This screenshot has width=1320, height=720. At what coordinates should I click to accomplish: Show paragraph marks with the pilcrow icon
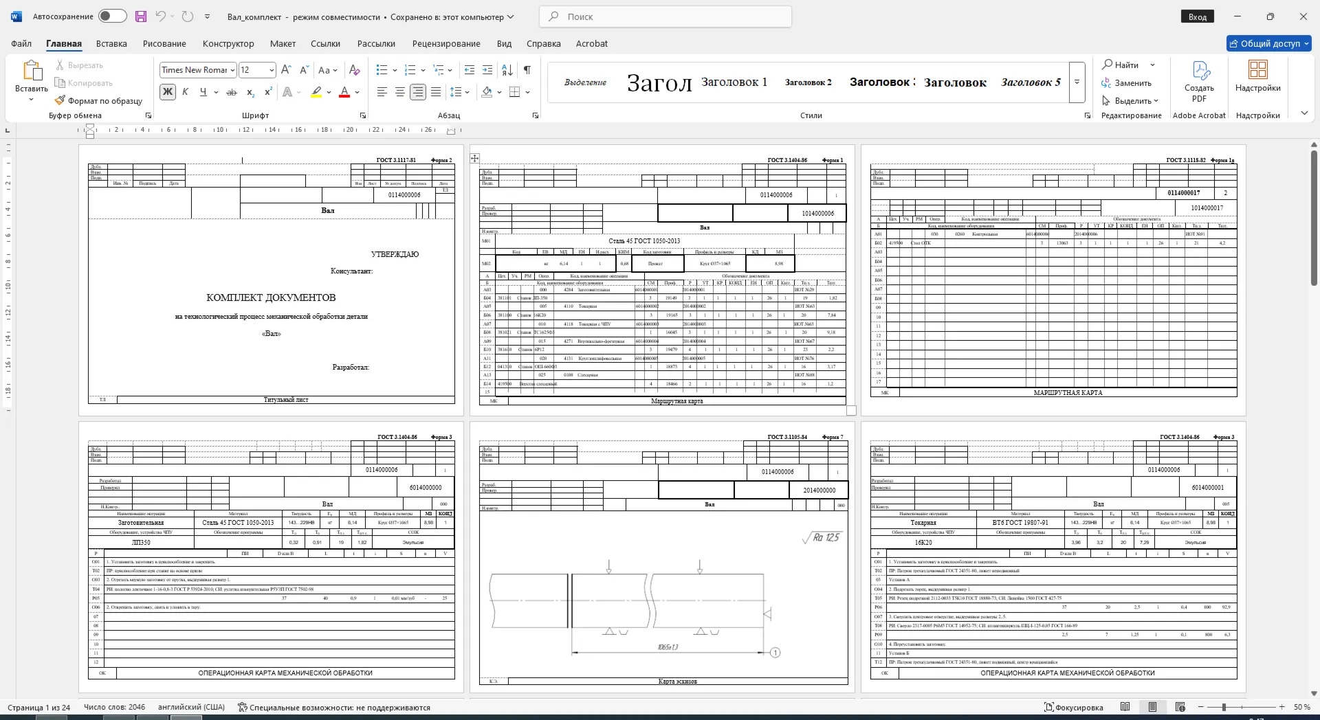click(x=527, y=70)
